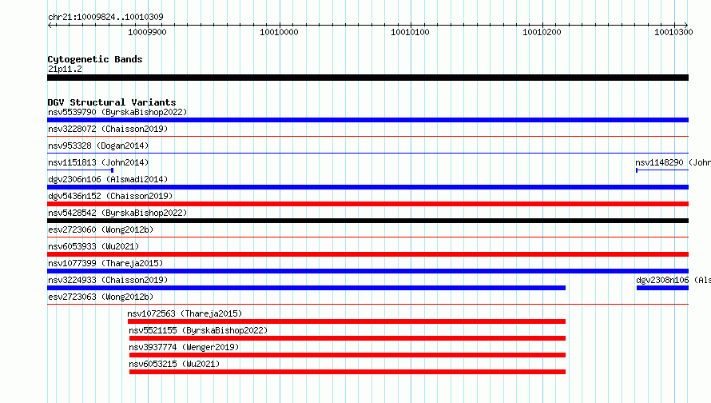
Task: Open variant nsv6053933 (Wu2021) label
Action: [x=93, y=246]
